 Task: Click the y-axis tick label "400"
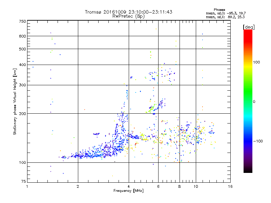coord(22,65)
